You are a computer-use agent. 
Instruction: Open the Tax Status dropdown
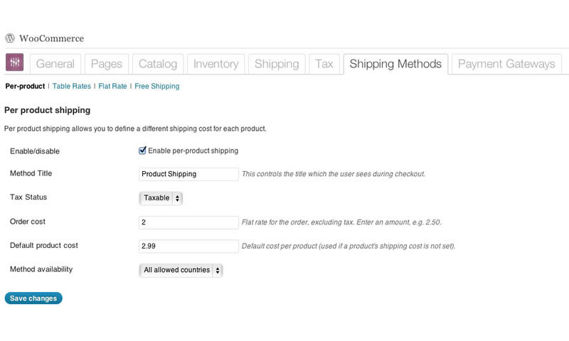point(161,198)
